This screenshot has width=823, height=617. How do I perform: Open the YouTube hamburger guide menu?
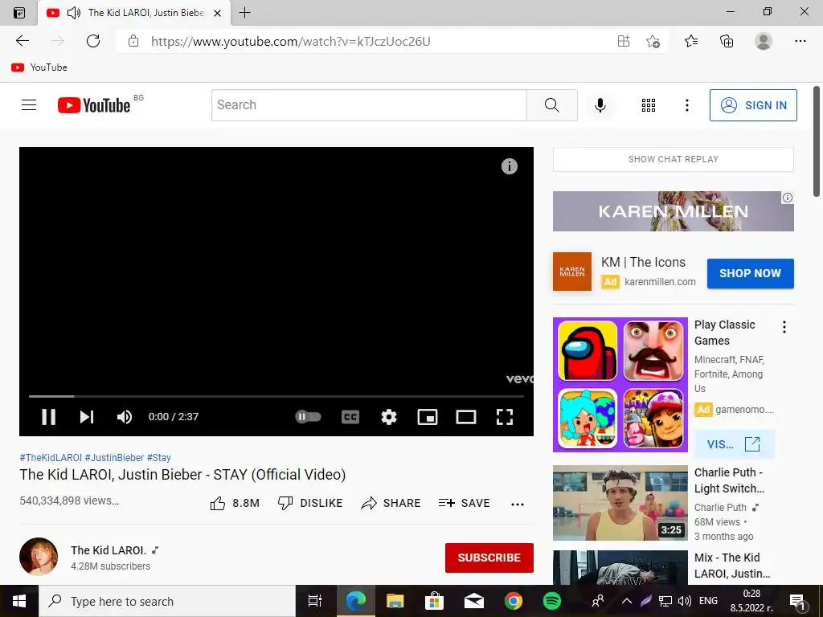point(29,105)
